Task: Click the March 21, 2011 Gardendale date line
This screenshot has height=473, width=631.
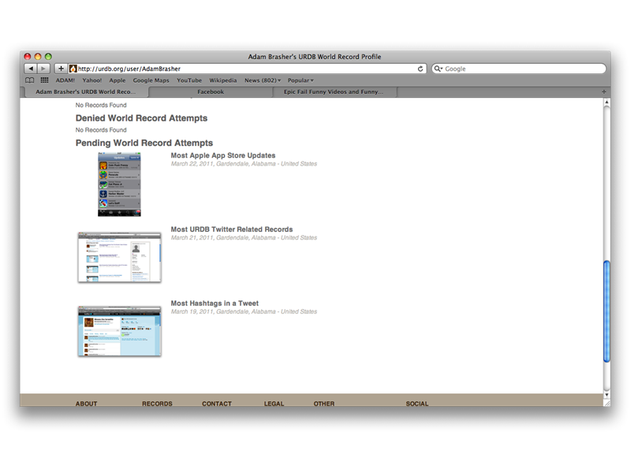Action: click(x=244, y=238)
